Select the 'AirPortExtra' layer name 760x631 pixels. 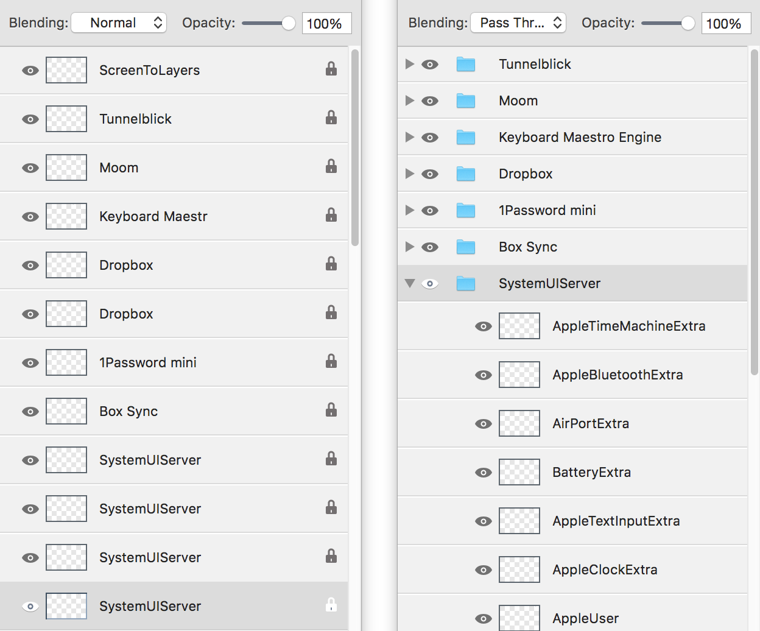pos(591,424)
